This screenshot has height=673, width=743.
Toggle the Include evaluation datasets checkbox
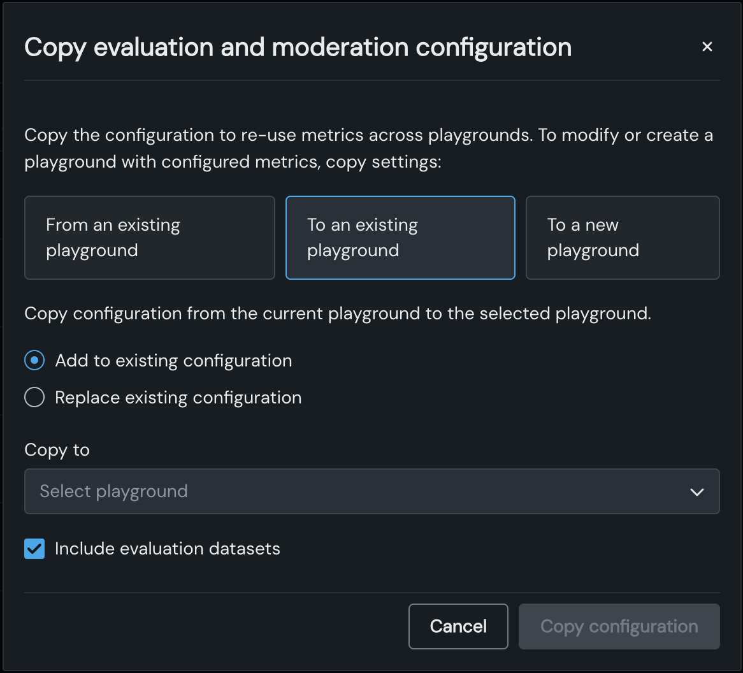[x=34, y=549]
